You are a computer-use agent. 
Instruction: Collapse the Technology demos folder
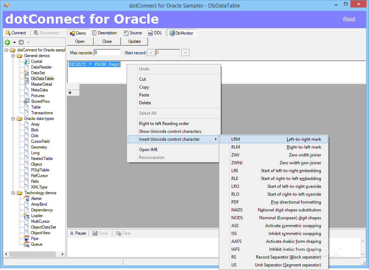tap(13, 193)
